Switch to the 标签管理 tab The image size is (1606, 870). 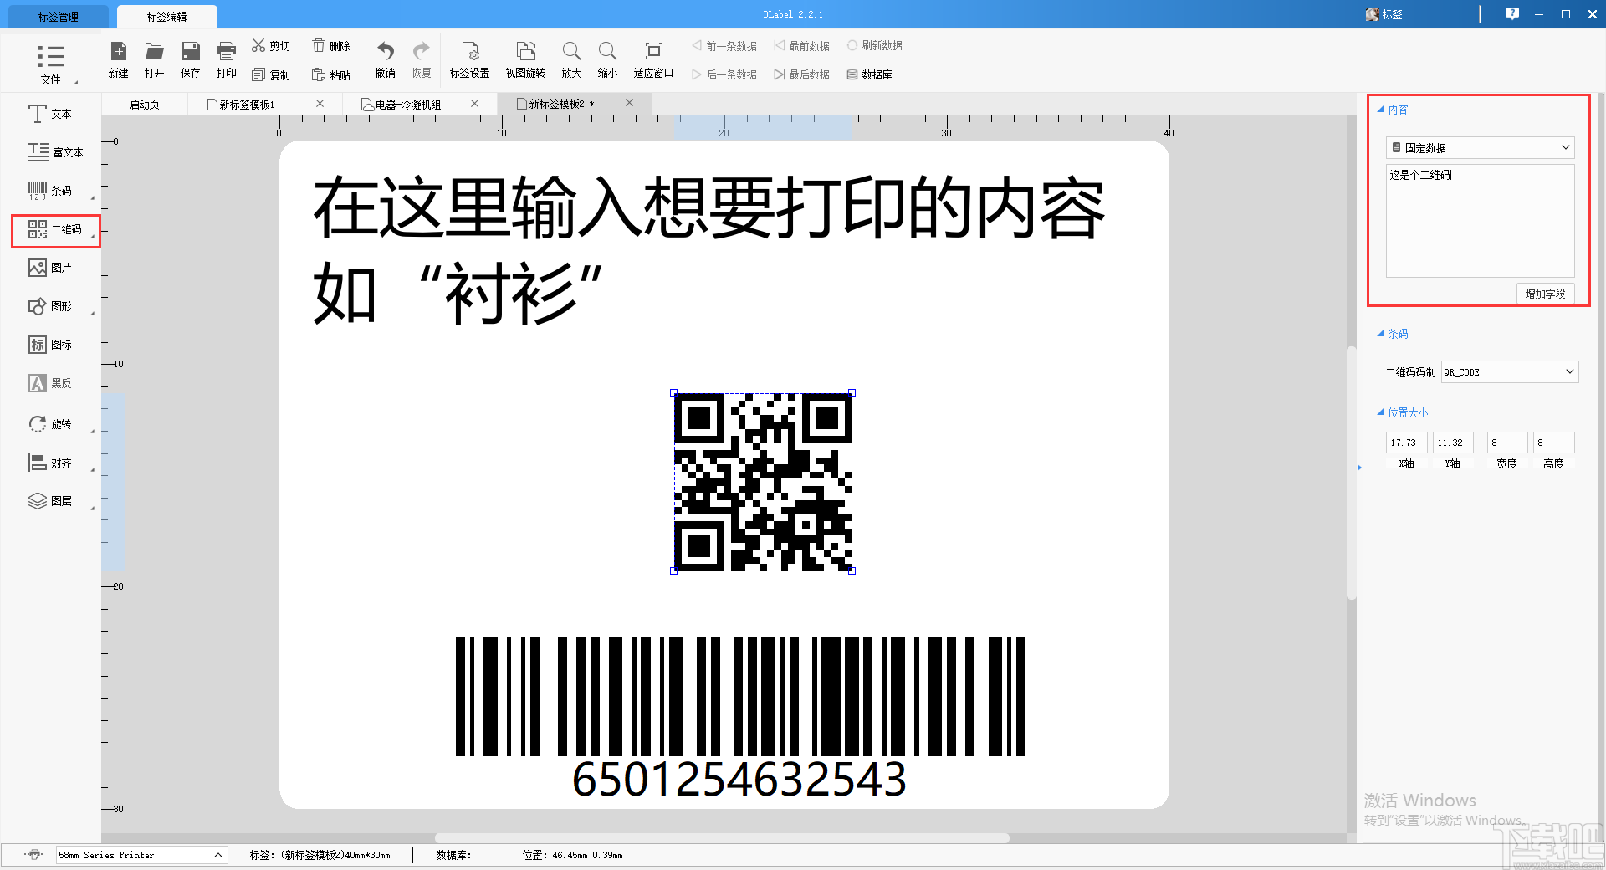pyautogui.click(x=55, y=16)
